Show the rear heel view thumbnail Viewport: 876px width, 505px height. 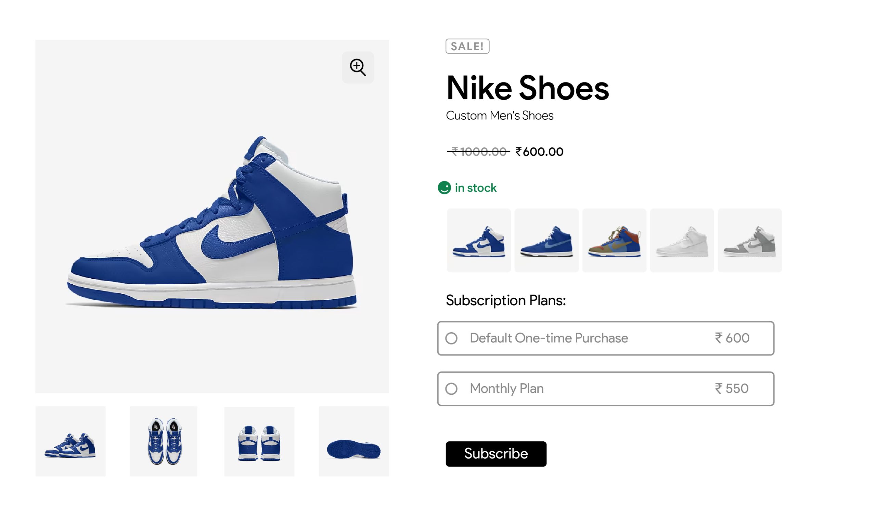pyautogui.click(x=259, y=441)
